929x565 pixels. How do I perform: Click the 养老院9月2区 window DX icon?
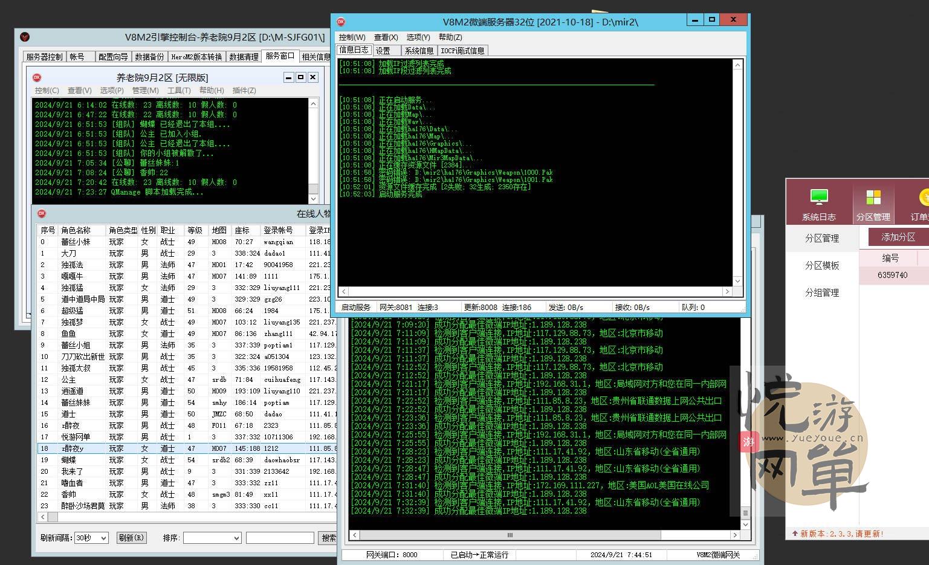tap(37, 77)
